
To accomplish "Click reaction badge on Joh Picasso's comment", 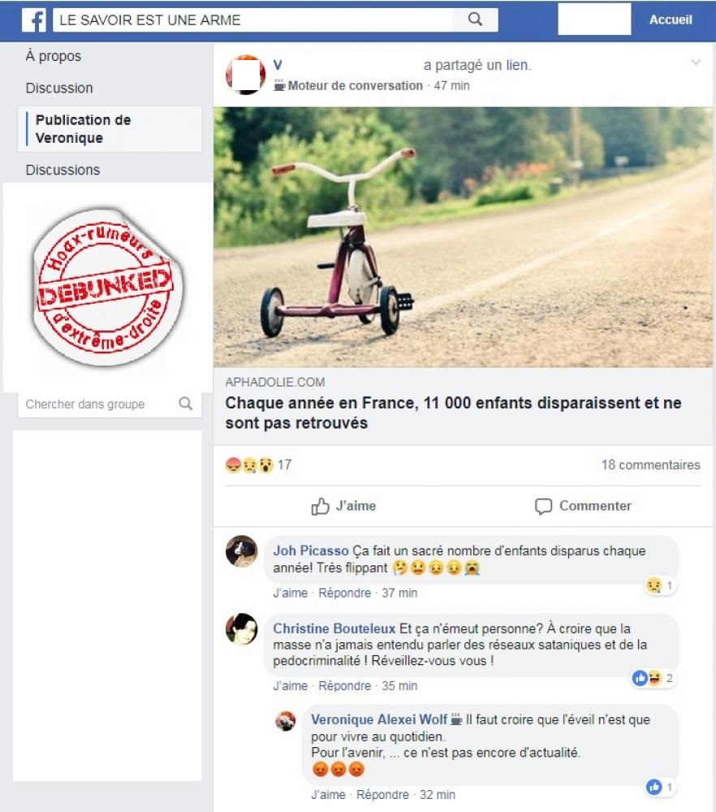I will pyautogui.click(x=659, y=585).
